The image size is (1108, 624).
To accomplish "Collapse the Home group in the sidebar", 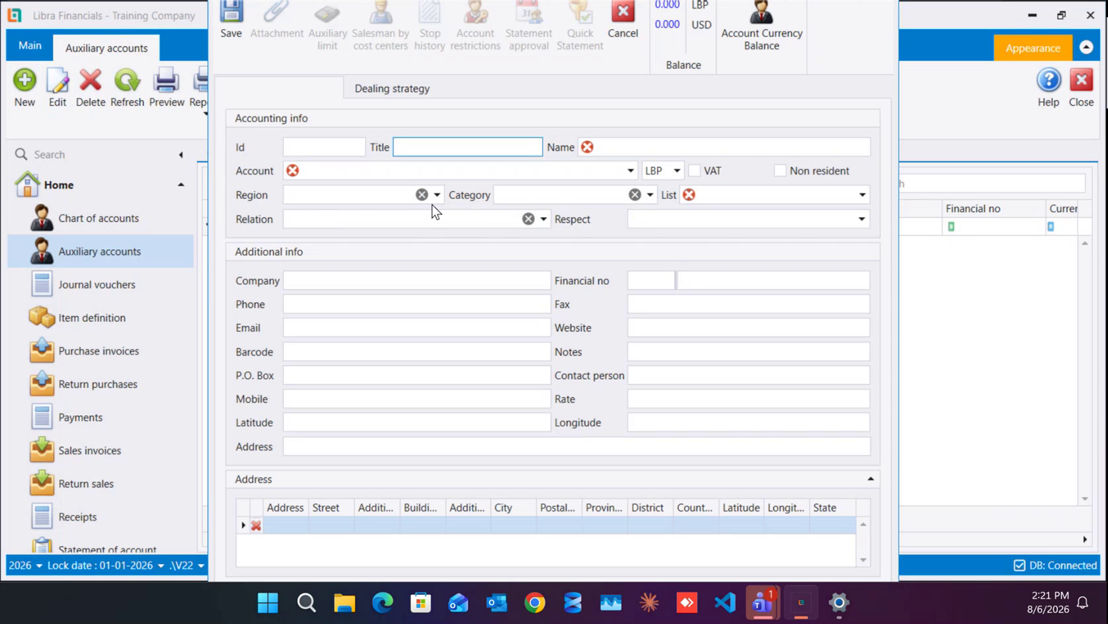I will click(180, 185).
